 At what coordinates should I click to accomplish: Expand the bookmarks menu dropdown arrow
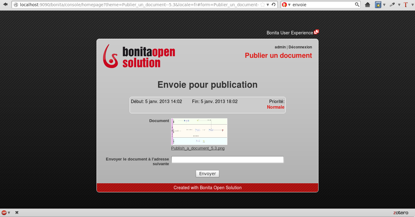coord(384,5)
